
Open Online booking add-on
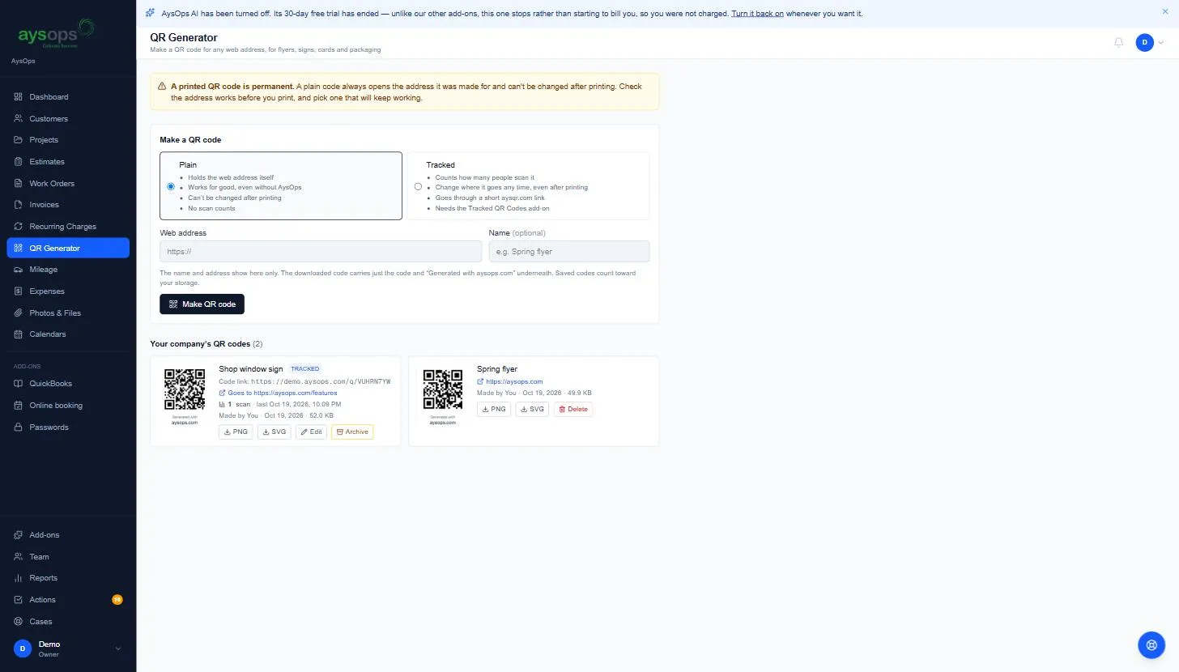(x=68, y=406)
